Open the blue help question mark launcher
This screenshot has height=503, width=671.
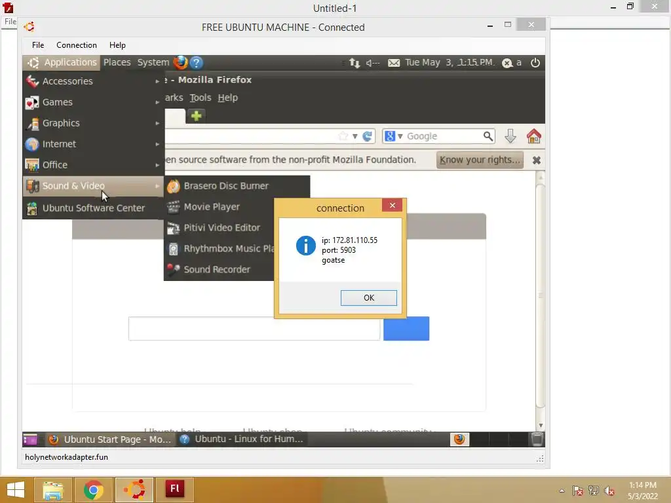[x=196, y=63]
